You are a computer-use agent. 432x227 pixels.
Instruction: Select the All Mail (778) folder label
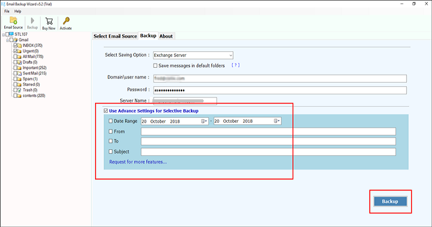(33, 57)
